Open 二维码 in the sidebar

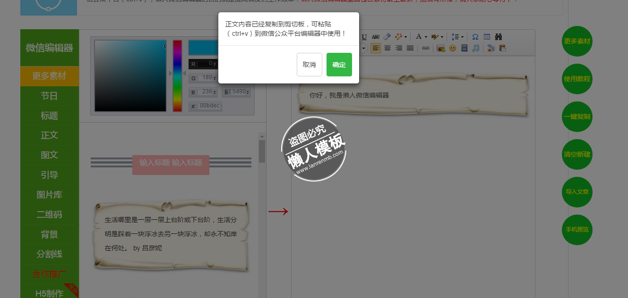pos(50,215)
